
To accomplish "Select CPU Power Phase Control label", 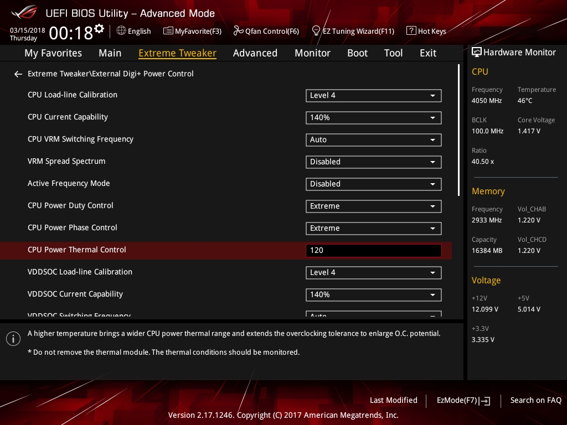I will [x=73, y=227].
